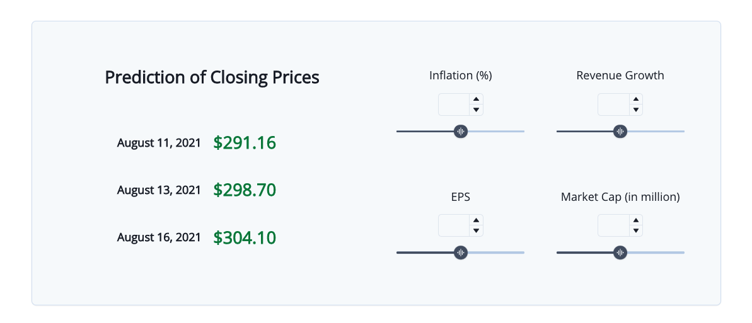The height and width of the screenshot is (323, 752).
Task: Click Revenue Growth down arrow stepper
Action: 636,110
